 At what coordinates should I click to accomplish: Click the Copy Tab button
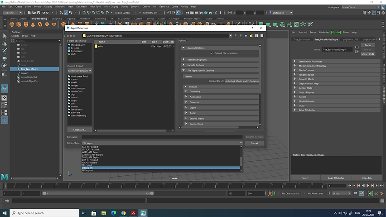pyautogui.click(x=367, y=178)
